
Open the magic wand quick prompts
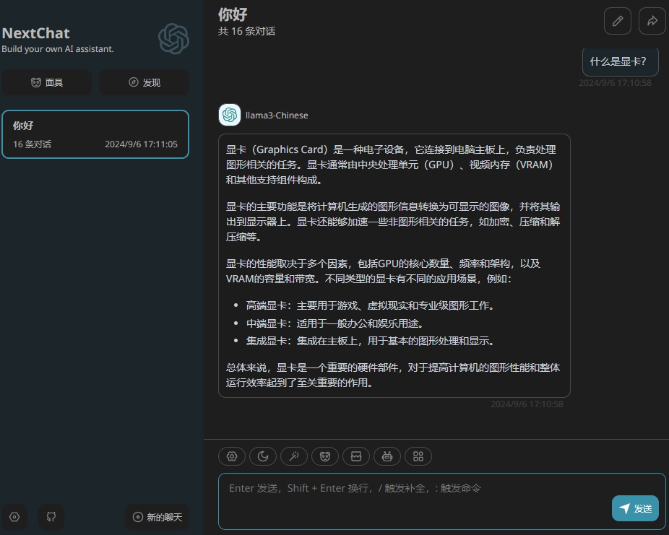[x=294, y=456]
